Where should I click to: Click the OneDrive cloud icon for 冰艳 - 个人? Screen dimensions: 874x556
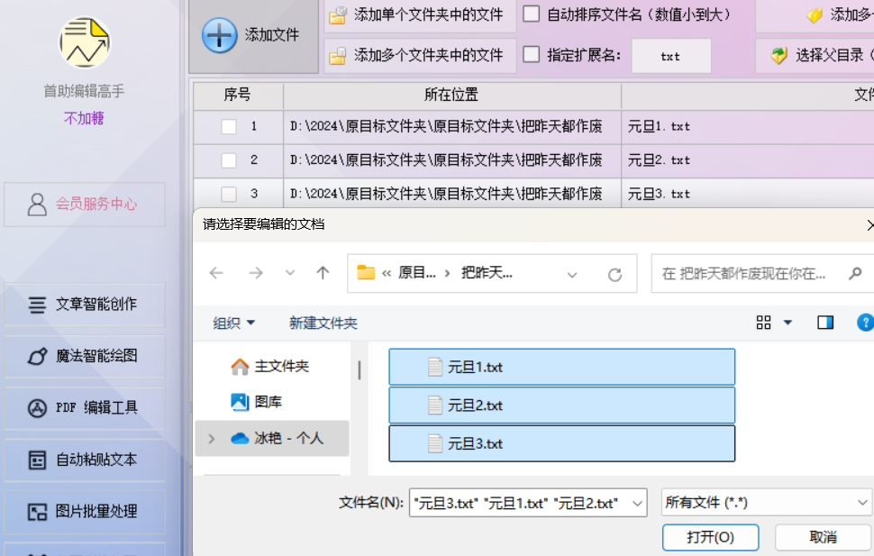[x=240, y=438]
